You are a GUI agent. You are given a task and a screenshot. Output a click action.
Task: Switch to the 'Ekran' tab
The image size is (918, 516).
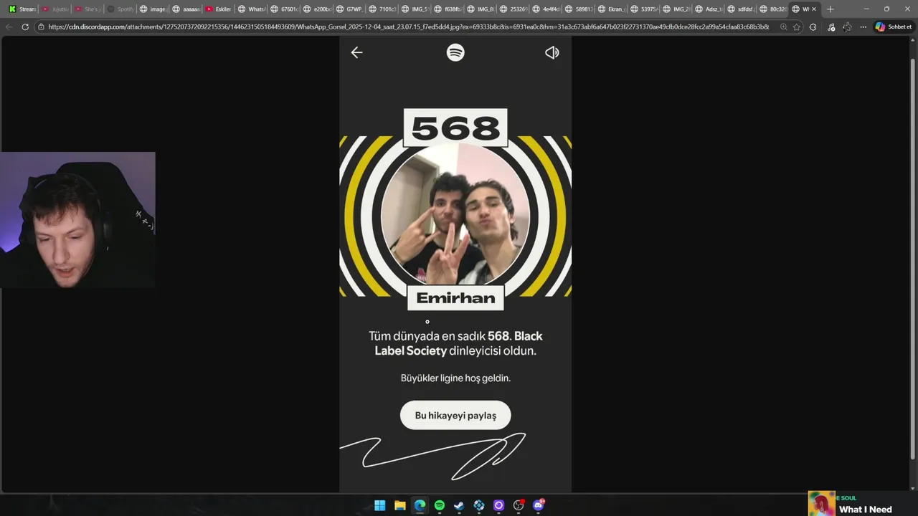click(x=611, y=9)
